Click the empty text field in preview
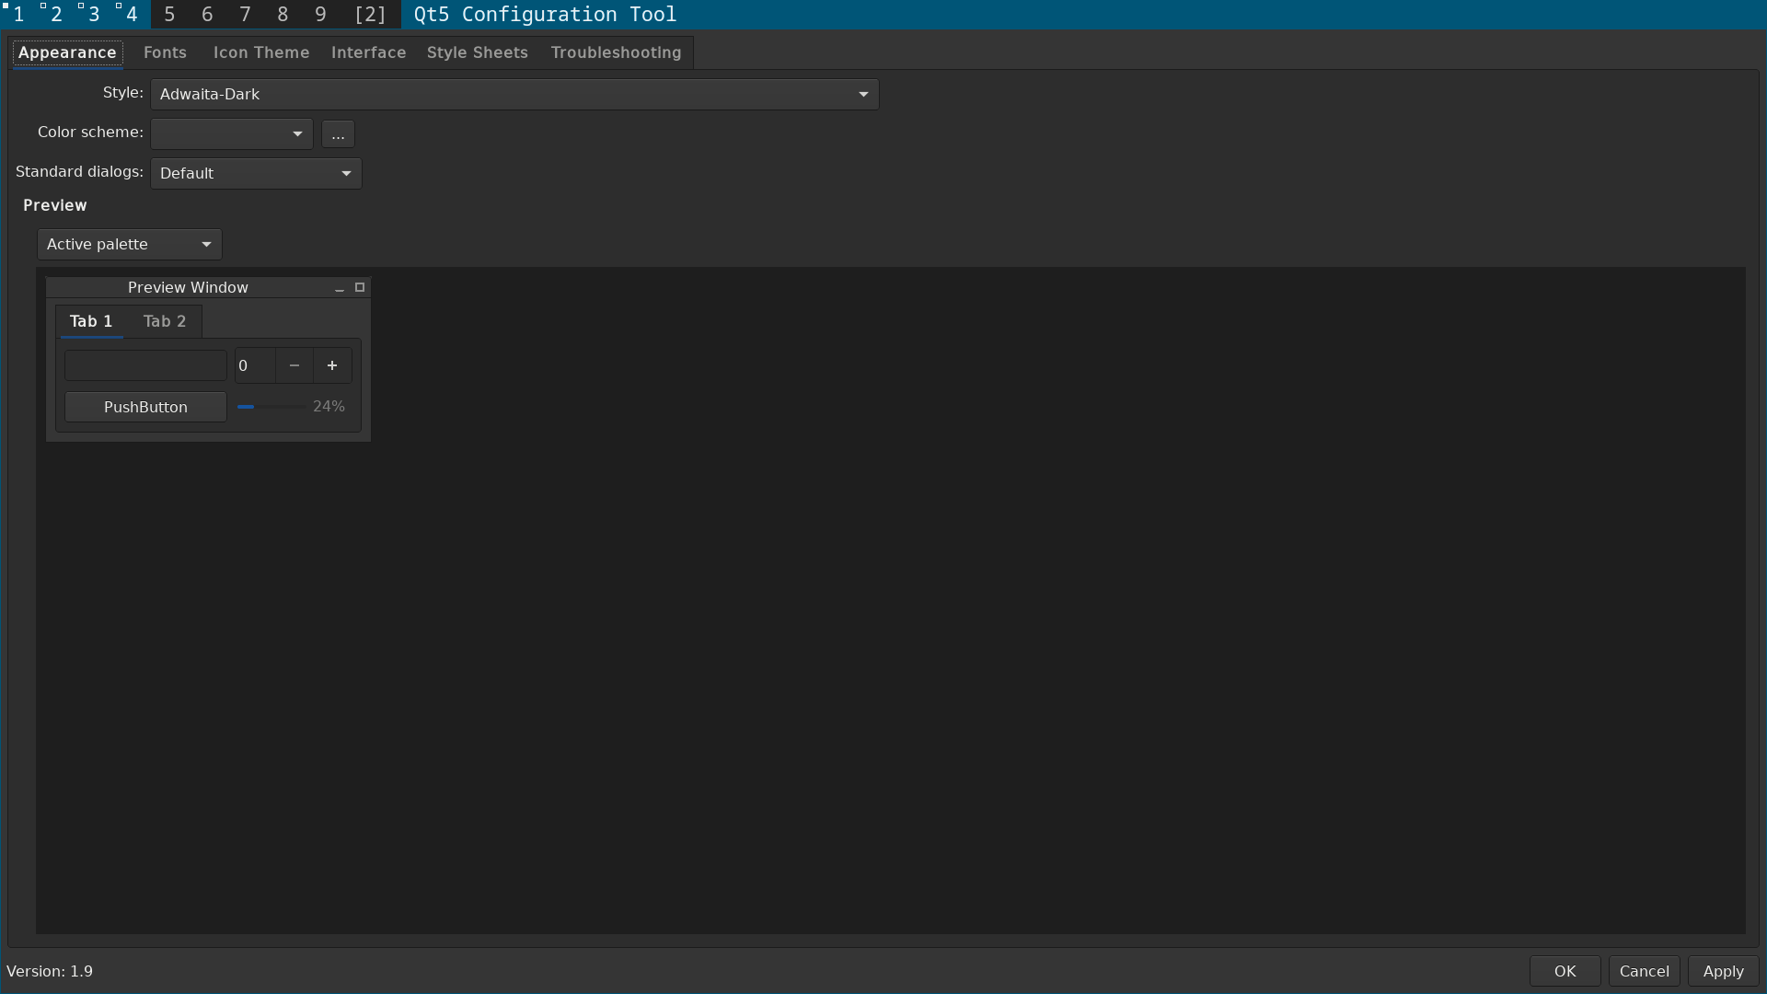 pyautogui.click(x=145, y=365)
